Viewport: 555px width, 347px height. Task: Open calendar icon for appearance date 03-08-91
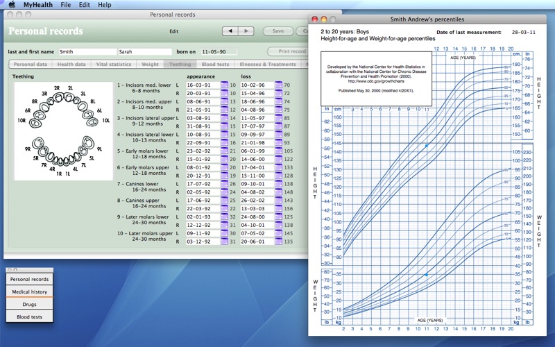pyautogui.click(x=224, y=118)
